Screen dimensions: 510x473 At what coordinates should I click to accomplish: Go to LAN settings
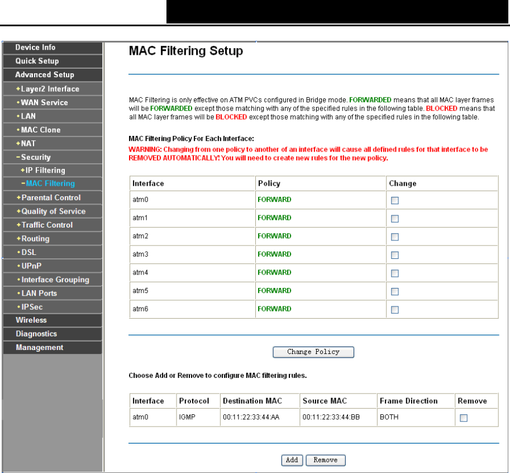(28, 116)
